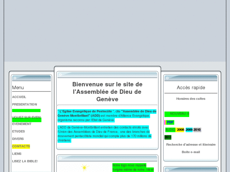This screenshot has width=230, height=172.
Task: Open the 2010 audio archive
Action: (x=197, y=130)
